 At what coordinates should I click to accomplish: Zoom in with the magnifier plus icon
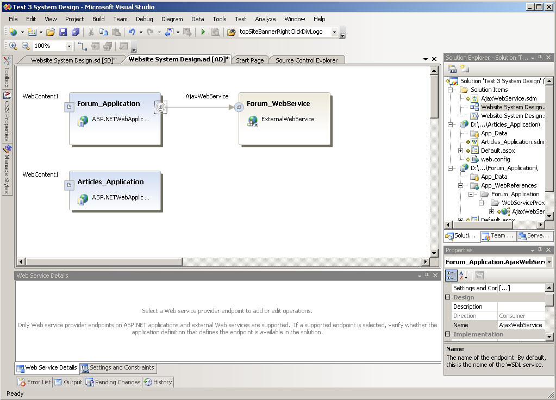point(13,46)
